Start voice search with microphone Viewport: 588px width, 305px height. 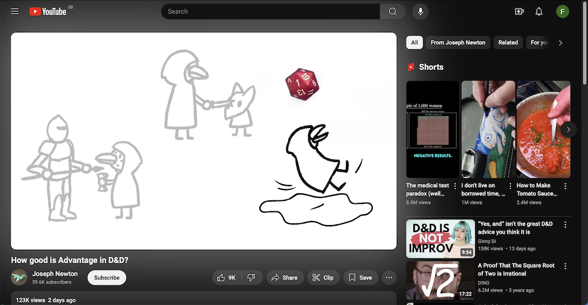(x=420, y=11)
